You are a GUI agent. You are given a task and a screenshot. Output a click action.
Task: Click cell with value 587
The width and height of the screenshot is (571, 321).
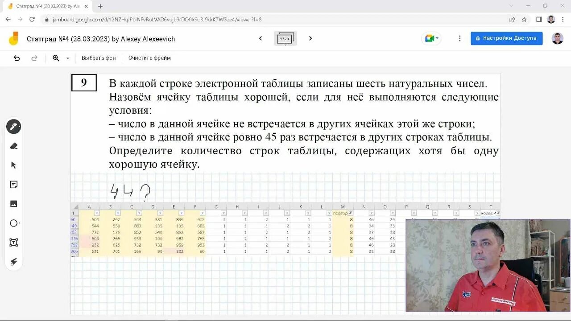(195, 232)
